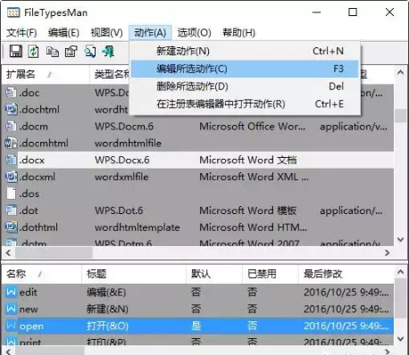The image size is (409, 355).
Task: Select the .docm extension name
Action: pos(33,127)
